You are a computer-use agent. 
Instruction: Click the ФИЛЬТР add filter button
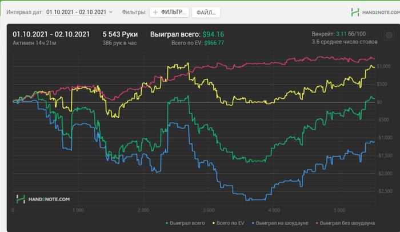(x=169, y=12)
